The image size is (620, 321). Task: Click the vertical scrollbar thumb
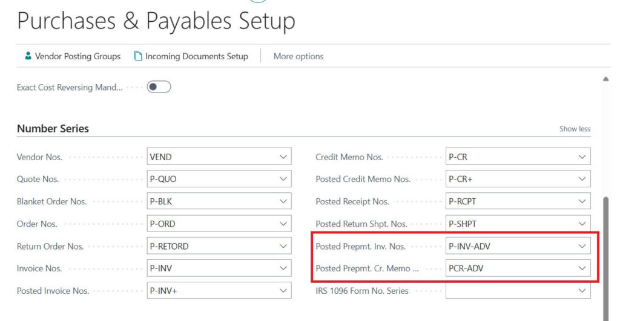[606, 254]
